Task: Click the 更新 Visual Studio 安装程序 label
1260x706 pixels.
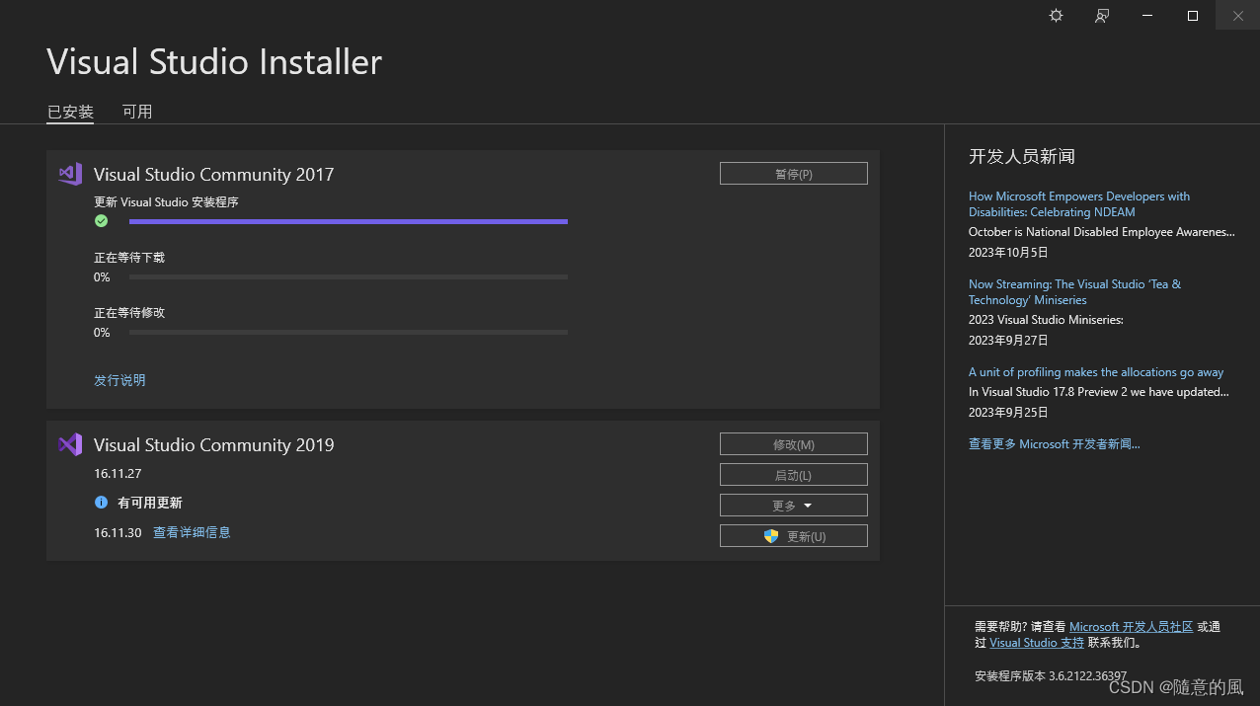Action: pos(166,202)
